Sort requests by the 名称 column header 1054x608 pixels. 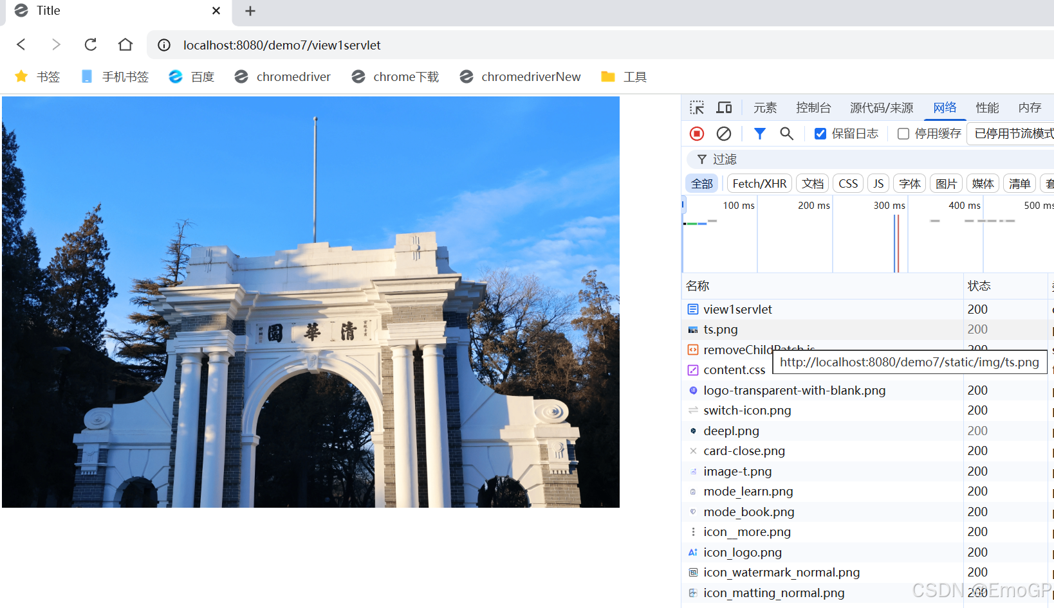(x=822, y=286)
